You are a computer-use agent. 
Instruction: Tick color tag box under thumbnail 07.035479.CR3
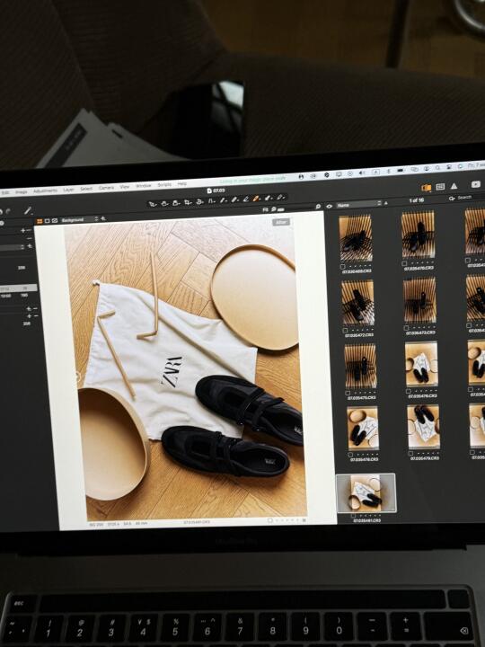[x=410, y=453]
